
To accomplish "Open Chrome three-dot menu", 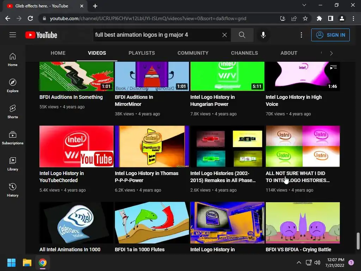I will point(353,18).
